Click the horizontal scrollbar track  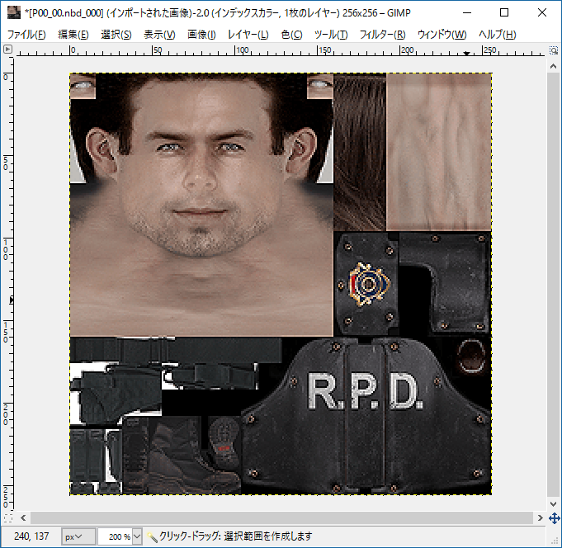tap(281, 518)
